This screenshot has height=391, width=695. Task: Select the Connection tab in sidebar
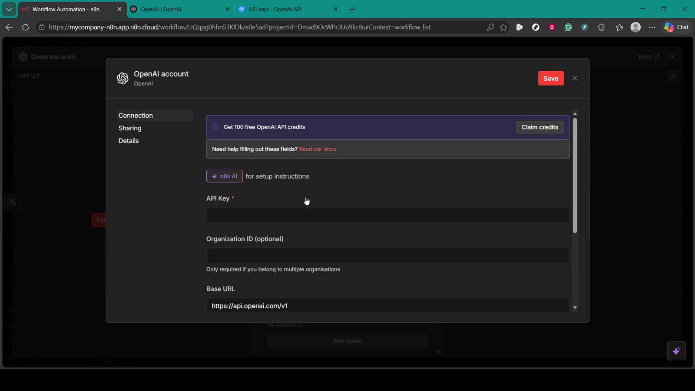(x=155, y=116)
